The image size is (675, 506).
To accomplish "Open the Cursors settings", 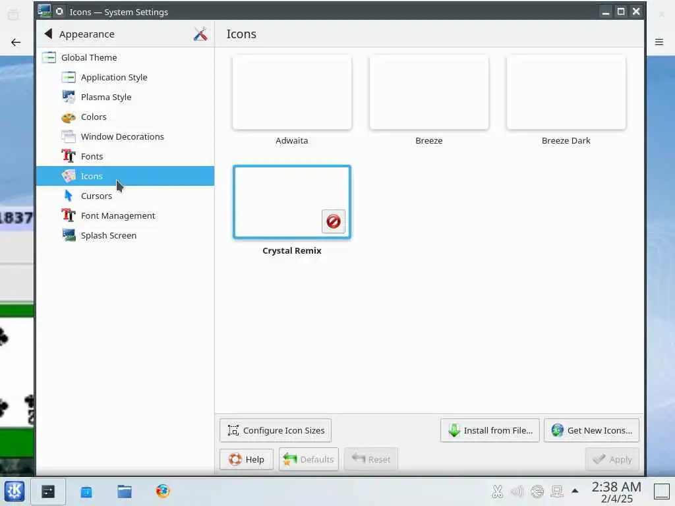I will 125,196.
